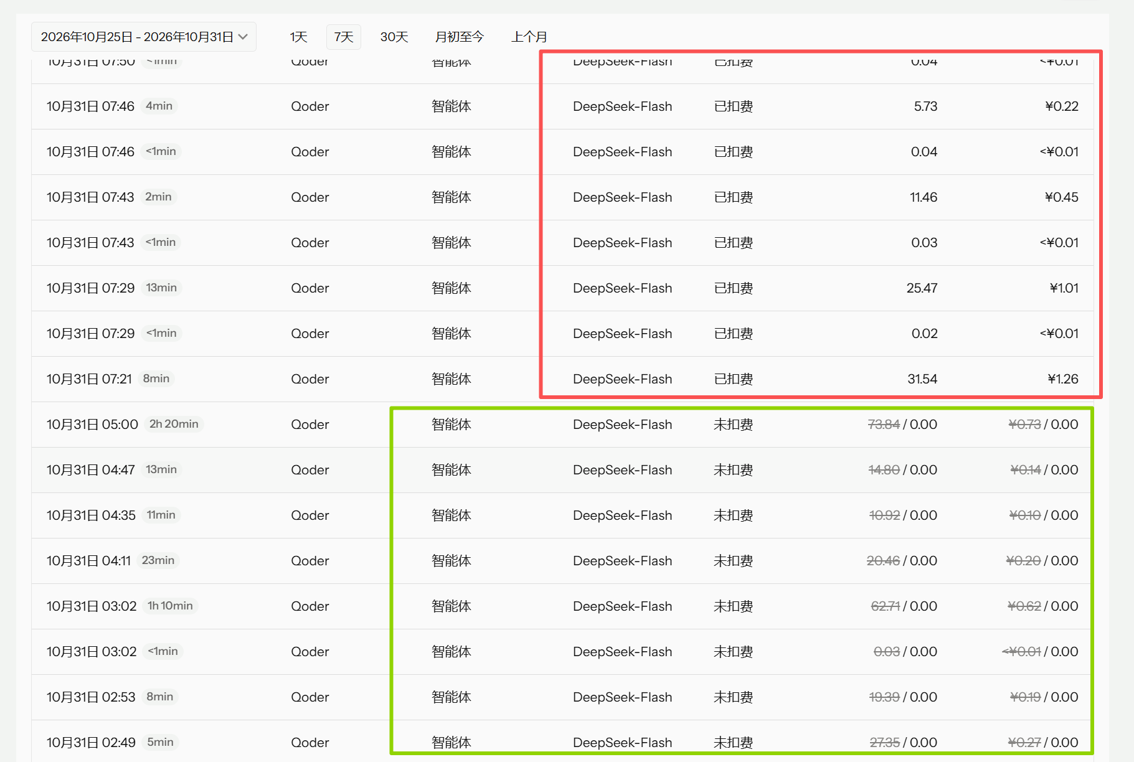Click the amount ¥0.45 cell
1134x762 pixels.
click(x=1062, y=197)
